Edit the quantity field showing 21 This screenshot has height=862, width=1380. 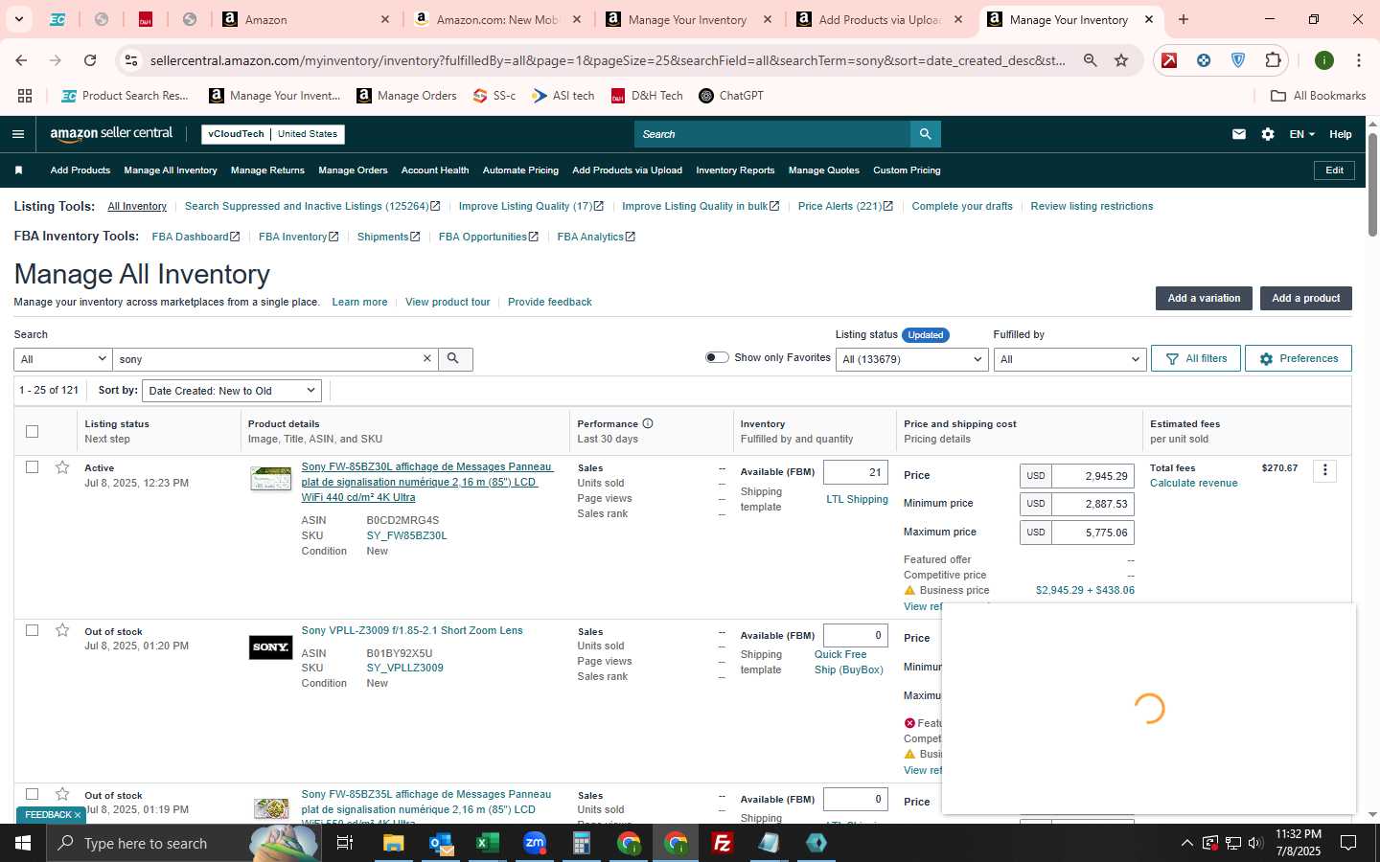[x=856, y=472]
